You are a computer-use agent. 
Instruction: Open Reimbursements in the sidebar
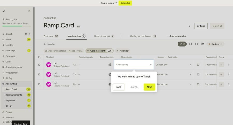17,95
